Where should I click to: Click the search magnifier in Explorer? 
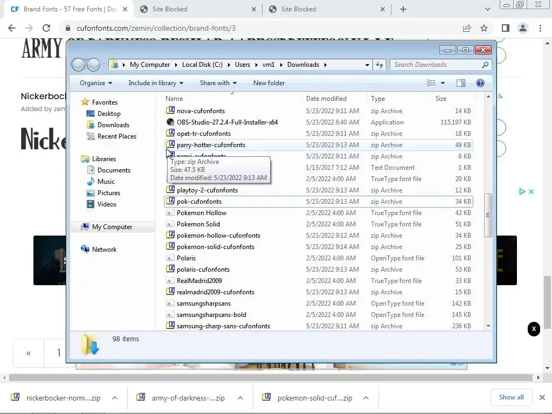485,65
